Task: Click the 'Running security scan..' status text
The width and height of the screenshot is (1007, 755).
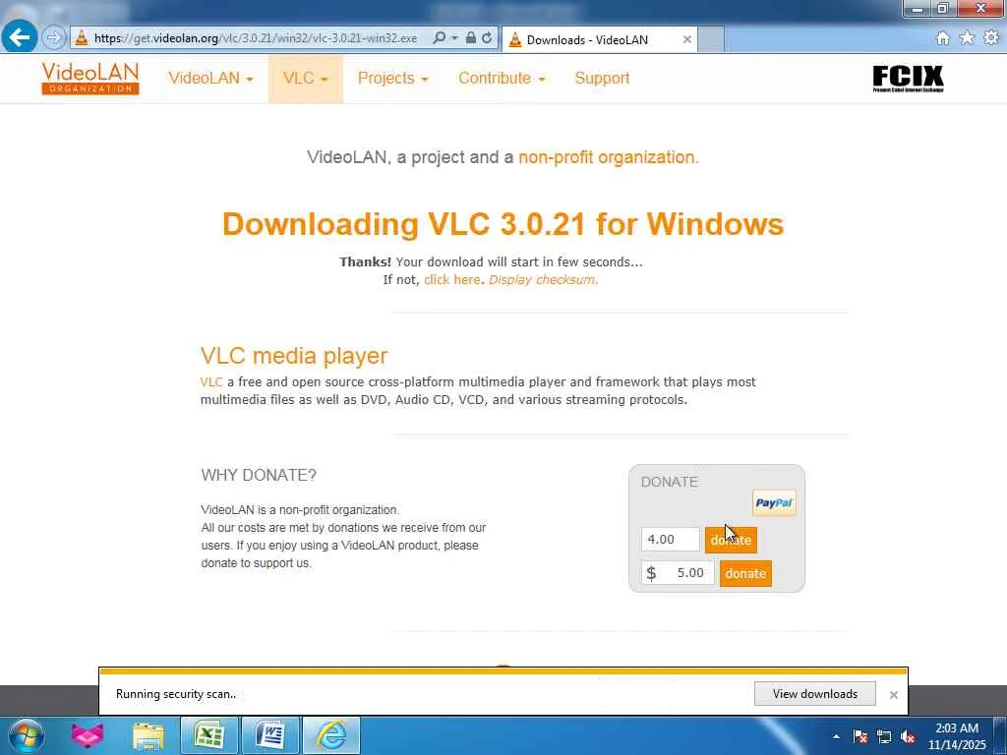Action: (176, 694)
